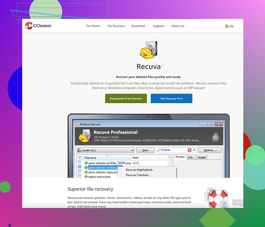Image resolution: width=265 pixels, height=227 pixels.
Task: Click the green status dot of pane-selector-profiles_TEMP.png
Action: [x=86, y=163]
